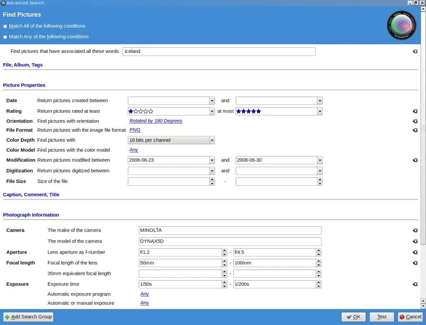Clear the camera make MINOLTA with its reset icon
Viewport: 426px width, 325px height.
point(415,231)
